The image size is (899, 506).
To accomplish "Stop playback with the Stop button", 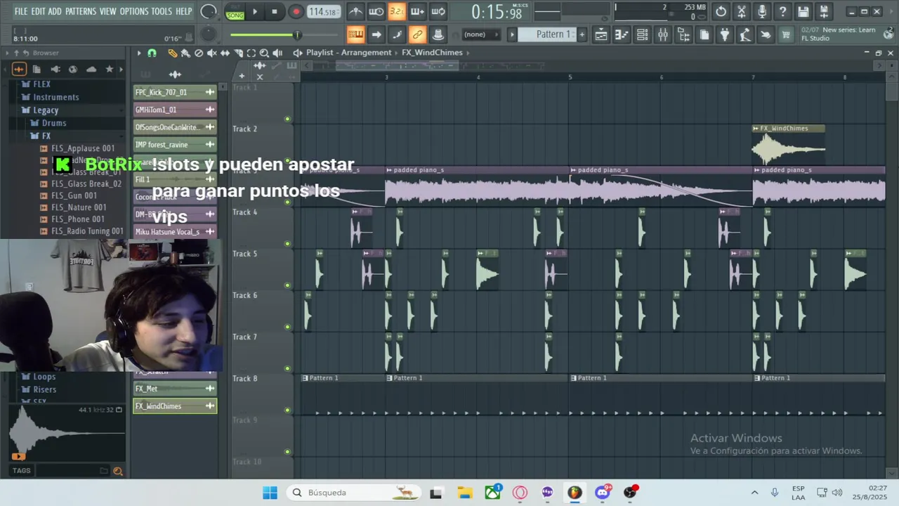I will [x=275, y=11].
